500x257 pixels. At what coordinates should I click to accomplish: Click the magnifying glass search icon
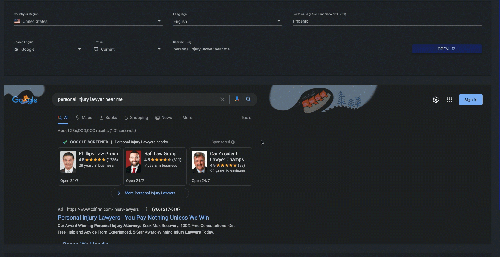[x=249, y=99]
